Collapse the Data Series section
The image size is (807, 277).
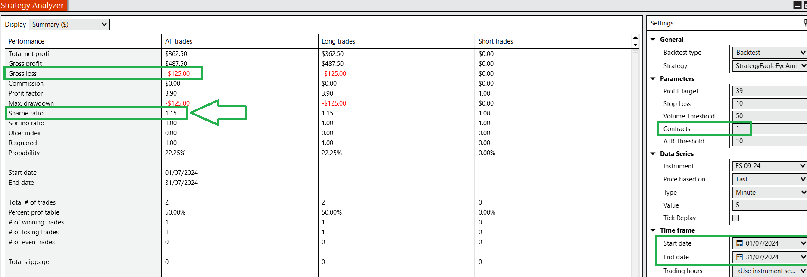click(x=653, y=154)
